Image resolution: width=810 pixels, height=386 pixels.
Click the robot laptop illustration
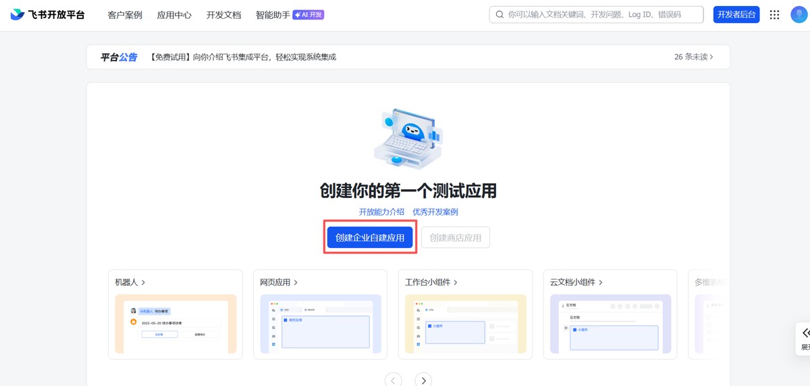408,139
